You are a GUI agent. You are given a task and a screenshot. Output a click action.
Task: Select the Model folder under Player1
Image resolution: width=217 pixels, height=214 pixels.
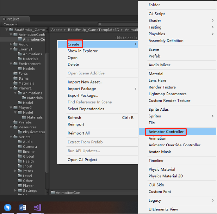[x=28, y=103]
